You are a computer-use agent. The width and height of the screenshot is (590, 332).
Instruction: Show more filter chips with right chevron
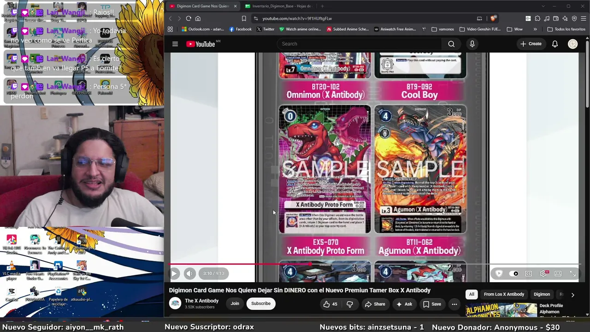(x=572, y=295)
